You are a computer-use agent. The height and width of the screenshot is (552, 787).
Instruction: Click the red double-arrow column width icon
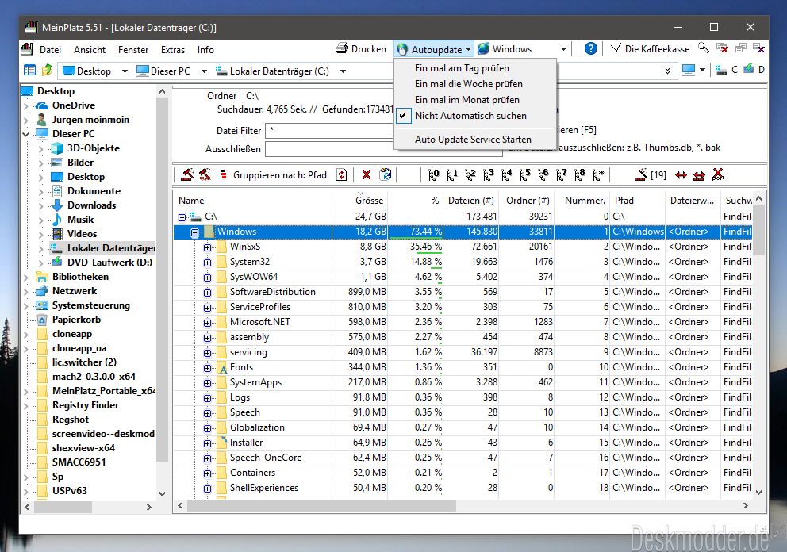coord(681,175)
